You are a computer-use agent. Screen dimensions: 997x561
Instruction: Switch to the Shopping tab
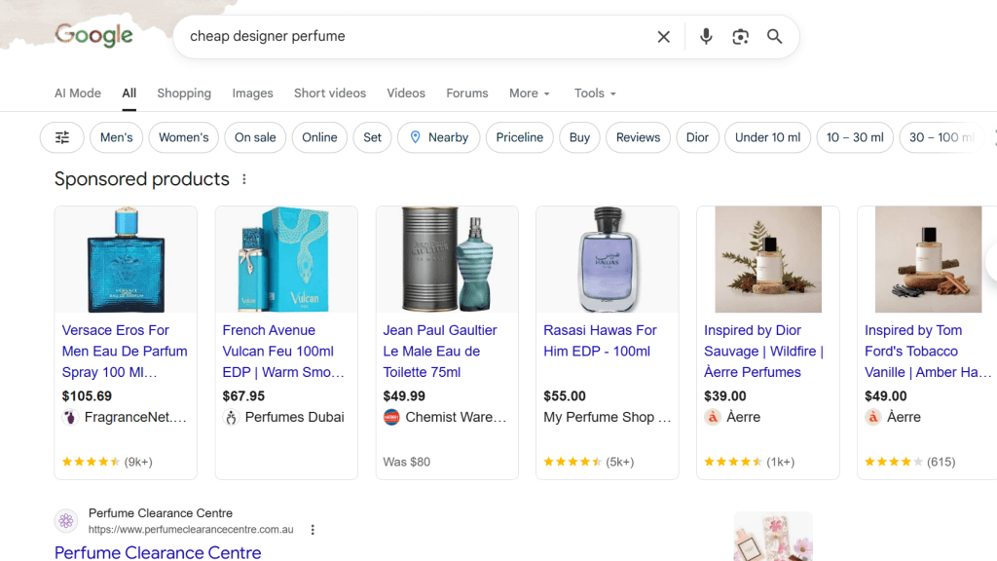(184, 93)
